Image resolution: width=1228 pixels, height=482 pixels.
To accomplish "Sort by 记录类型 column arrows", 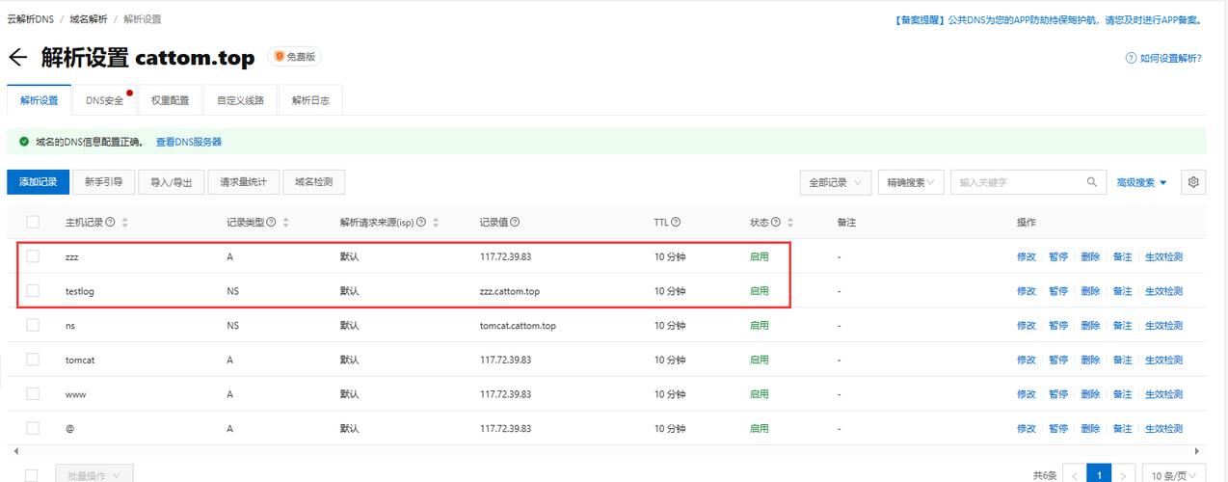I will tap(285, 222).
